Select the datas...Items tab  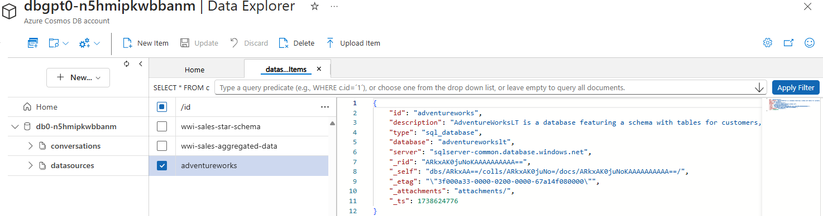point(286,69)
